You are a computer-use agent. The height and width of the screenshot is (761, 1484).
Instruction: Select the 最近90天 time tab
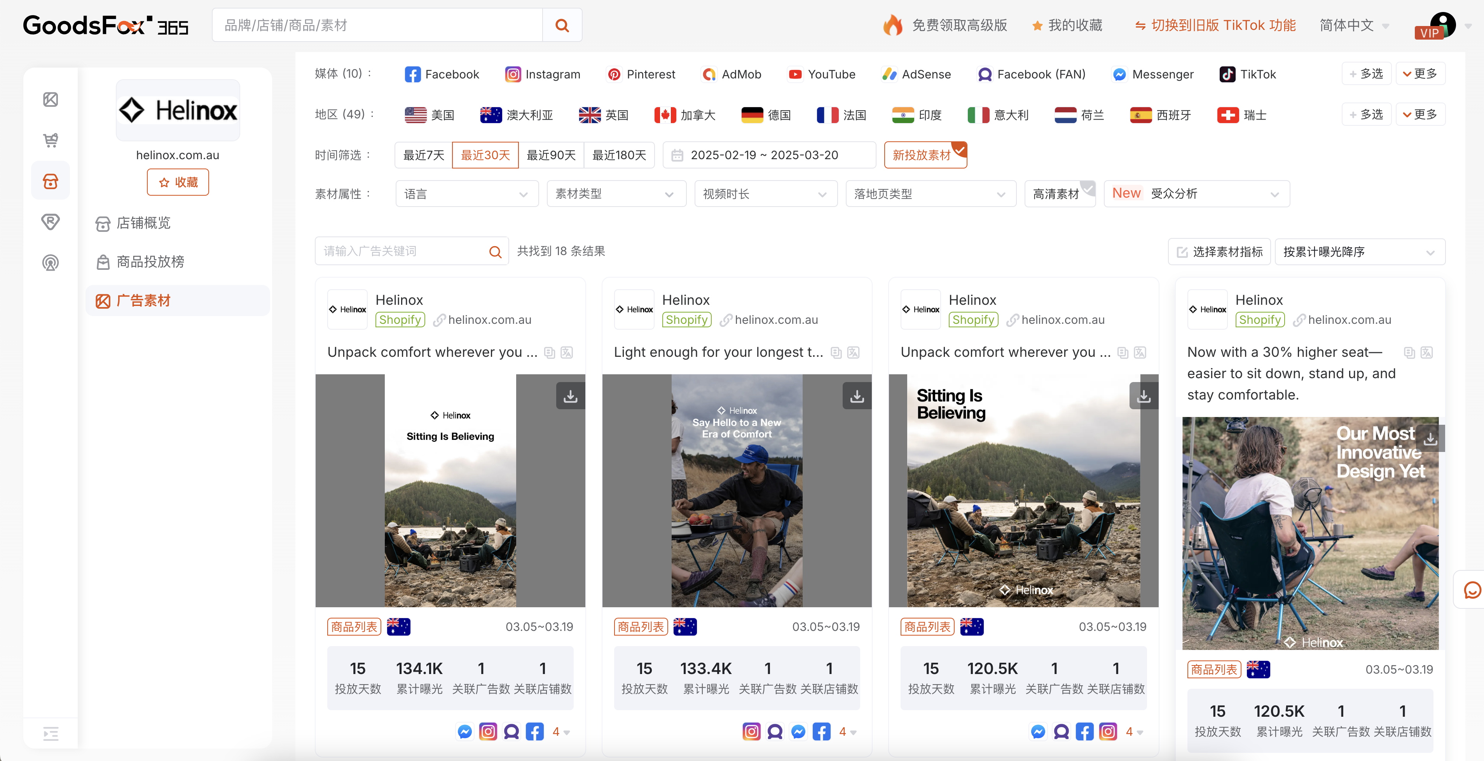tap(551, 155)
